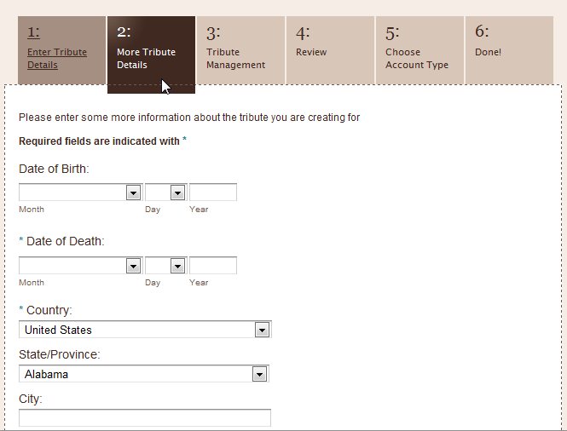
Task: Click the arrow button of Country combo box
Action: [262, 330]
